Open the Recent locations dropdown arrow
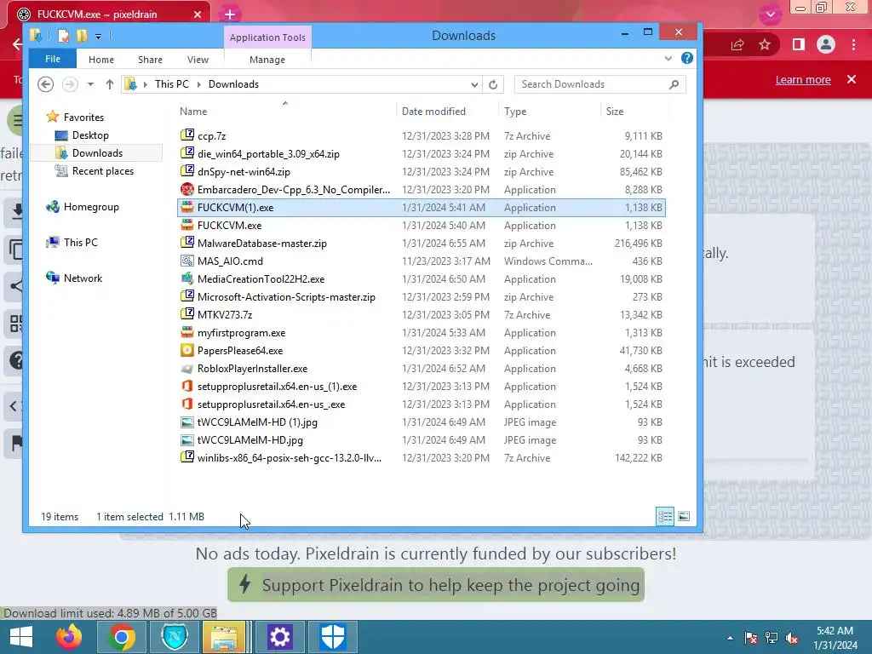The image size is (872, 654). [90, 84]
